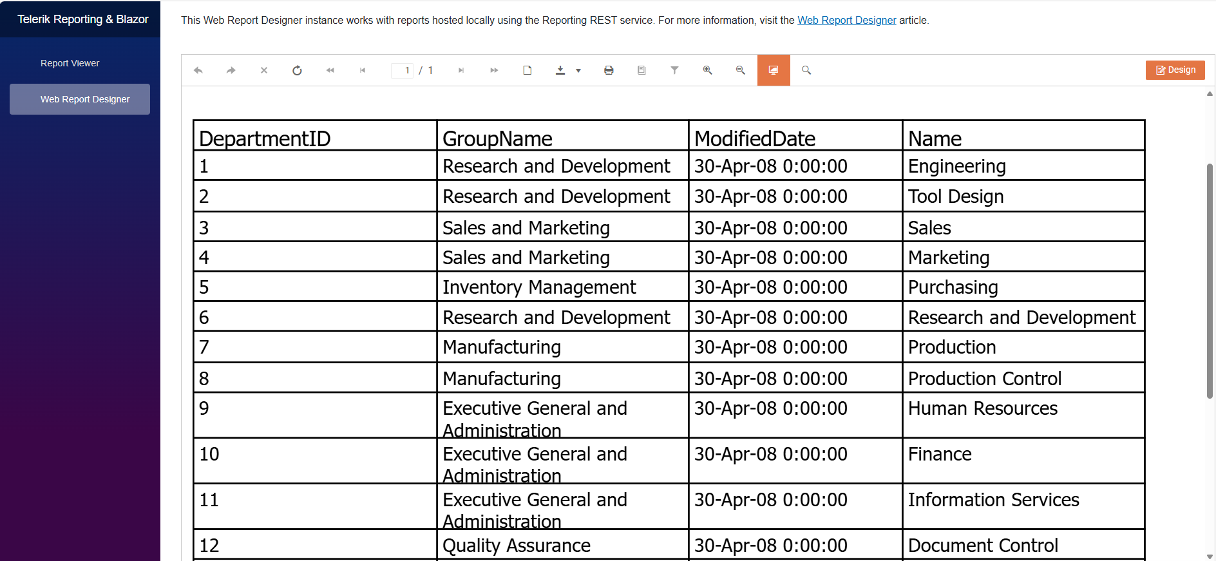Click the current page number field
1216x561 pixels.
(403, 70)
